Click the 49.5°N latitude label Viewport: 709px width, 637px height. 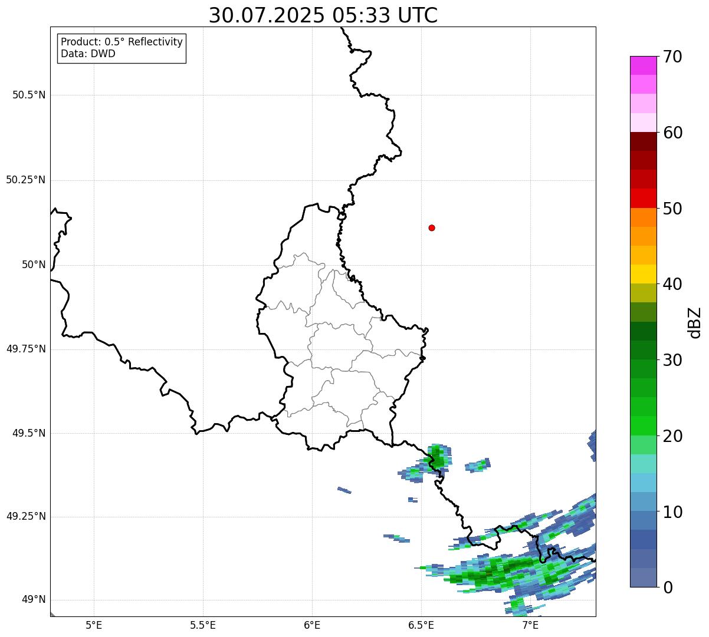[x=29, y=433]
